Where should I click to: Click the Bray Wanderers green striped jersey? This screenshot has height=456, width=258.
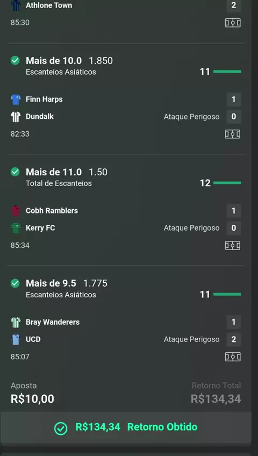pyautogui.click(x=16, y=322)
